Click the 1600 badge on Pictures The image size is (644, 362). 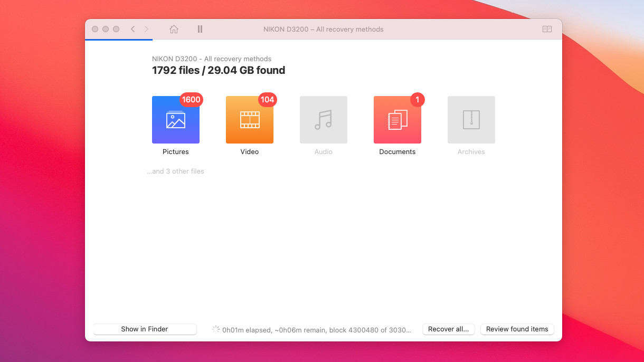tap(191, 100)
